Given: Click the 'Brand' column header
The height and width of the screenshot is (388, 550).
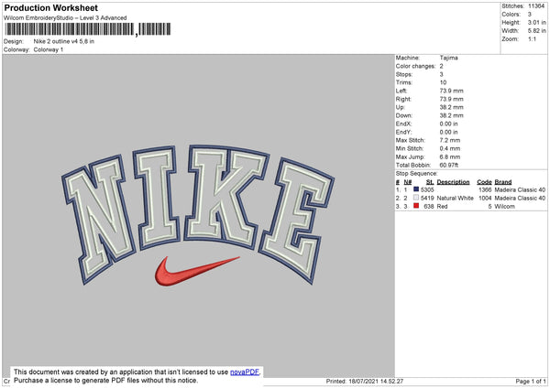Looking at the screenshot, I should pos(503,182).
